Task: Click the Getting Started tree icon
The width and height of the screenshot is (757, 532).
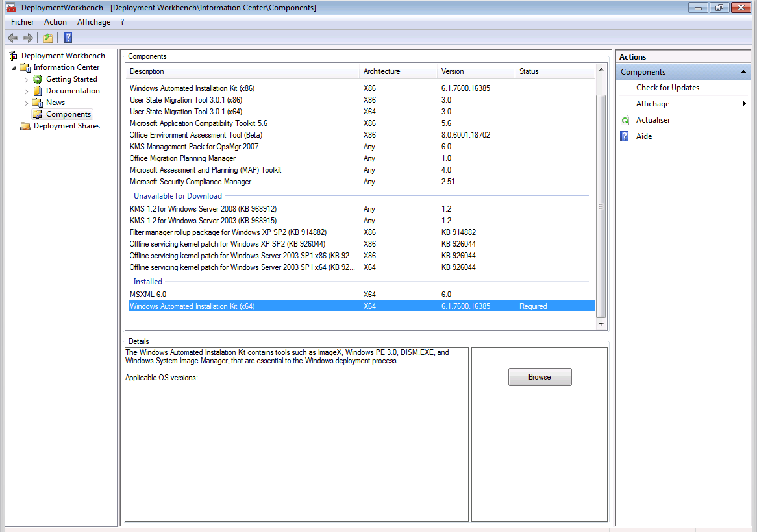Action: [x=38, y=79]
